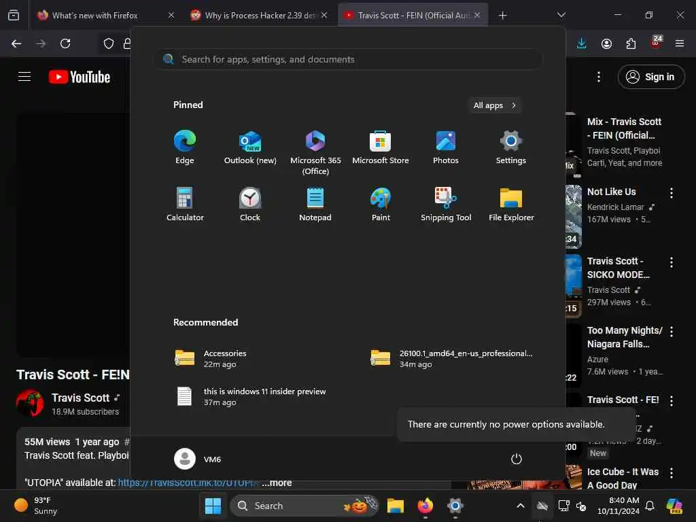Screen dimensions: 696x522
Task: Open Travis Scott channel avatar
Action: pyautogui.click(x=30, y=403)
